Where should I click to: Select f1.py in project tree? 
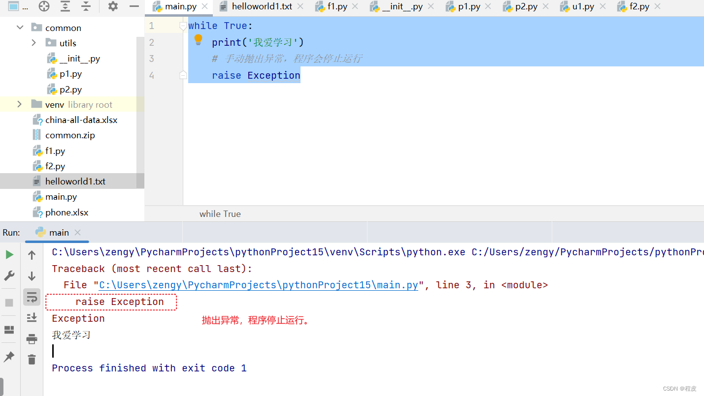(49, 151)
